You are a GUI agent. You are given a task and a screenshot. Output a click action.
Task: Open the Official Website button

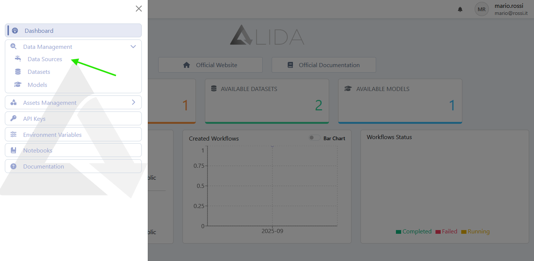210,65
